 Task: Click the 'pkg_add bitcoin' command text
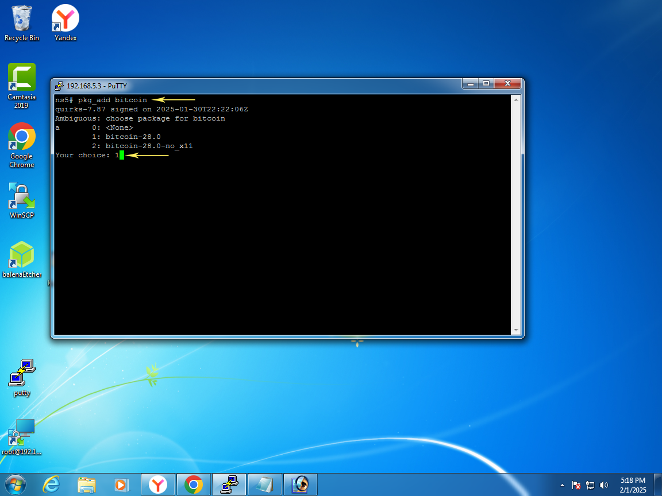112,100
